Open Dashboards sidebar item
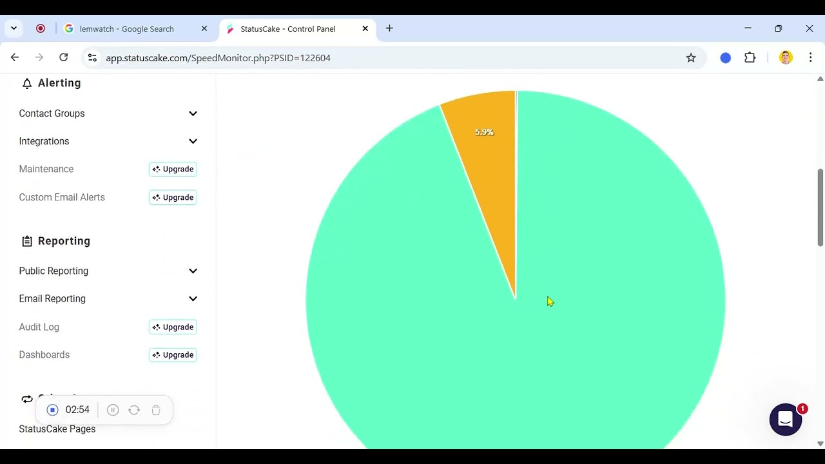The width and height of the screenshot is (825, 464). click(x=44, y=354)
